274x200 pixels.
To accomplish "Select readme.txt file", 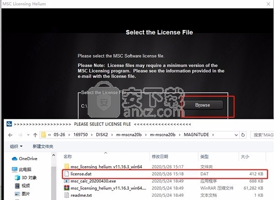I will point(81,195).
